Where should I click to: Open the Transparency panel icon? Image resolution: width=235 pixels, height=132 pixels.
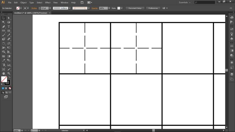coord(232,56)
